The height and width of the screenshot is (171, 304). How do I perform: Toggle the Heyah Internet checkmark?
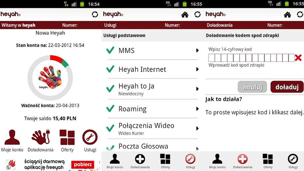[x=110, y=69]
